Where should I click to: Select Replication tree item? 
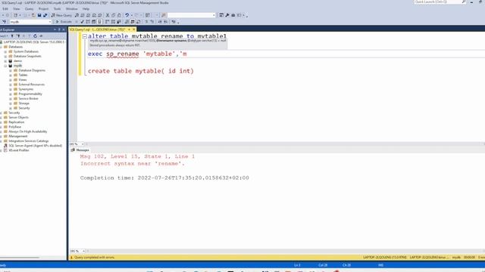pos(17,122)
